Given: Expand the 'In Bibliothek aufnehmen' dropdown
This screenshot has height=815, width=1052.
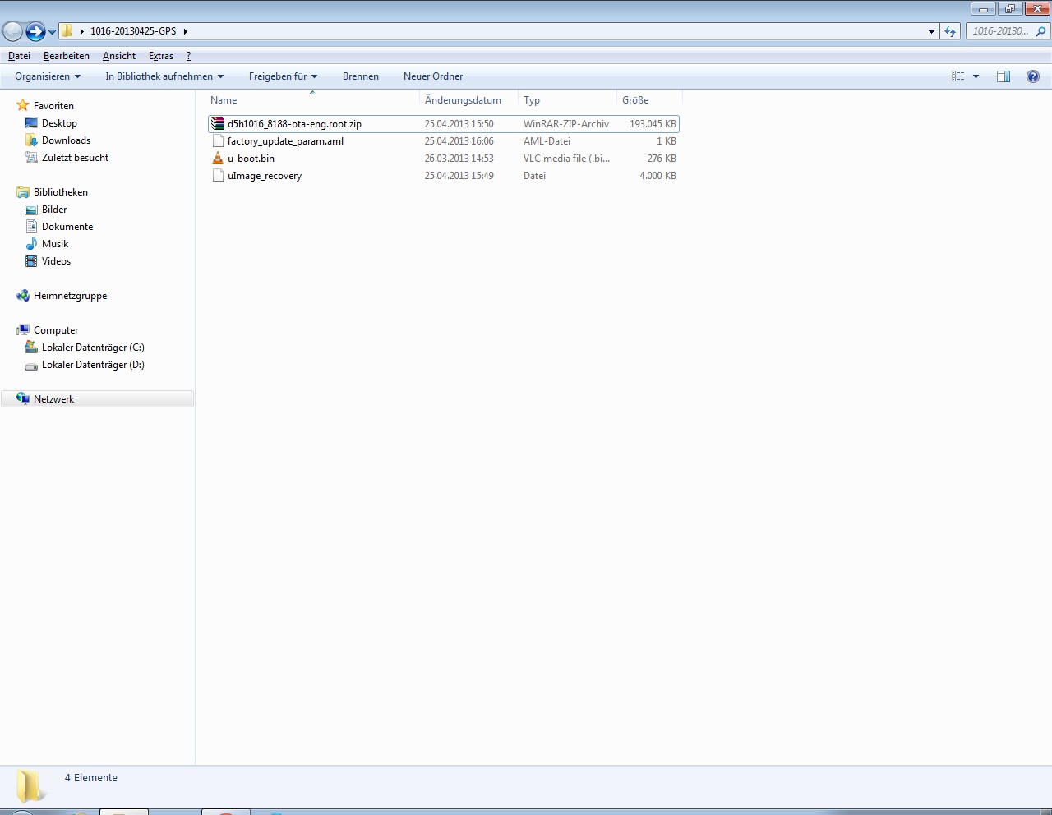Looking at the screenshot, I should [x=164, y=76].
